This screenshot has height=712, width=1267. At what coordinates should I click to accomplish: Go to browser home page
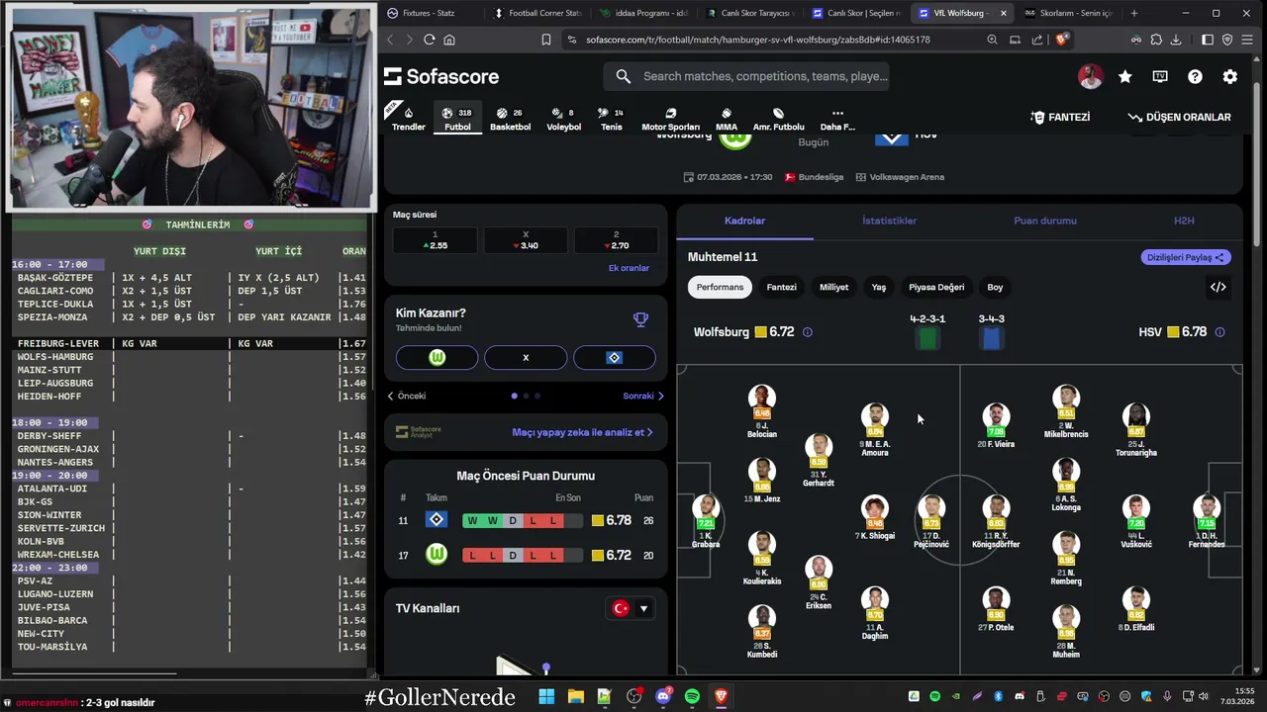pyautogui.click(x=449, y=40)
